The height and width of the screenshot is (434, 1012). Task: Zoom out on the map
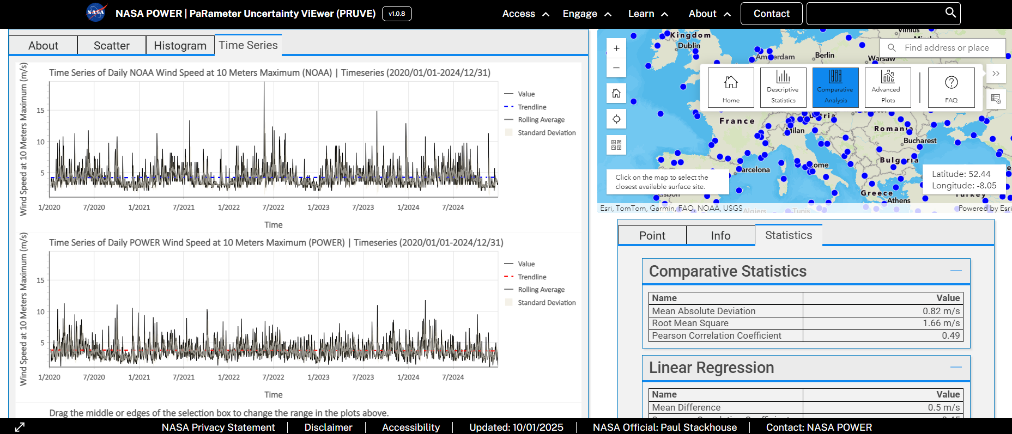tap(616, 68)
